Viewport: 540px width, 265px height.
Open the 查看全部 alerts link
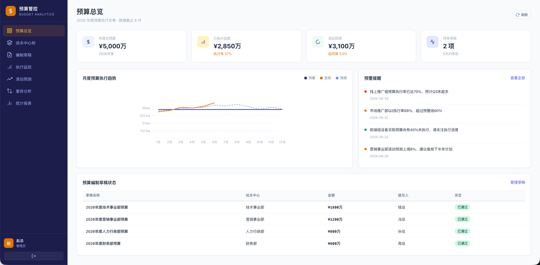(x=518, y=78)
